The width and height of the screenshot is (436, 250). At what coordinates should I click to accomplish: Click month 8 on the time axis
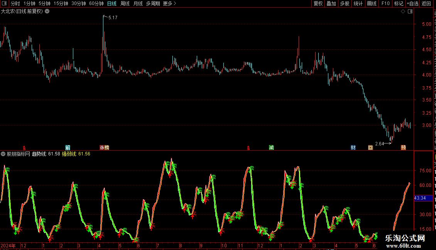pyautogui.click(x=181, y=245)
